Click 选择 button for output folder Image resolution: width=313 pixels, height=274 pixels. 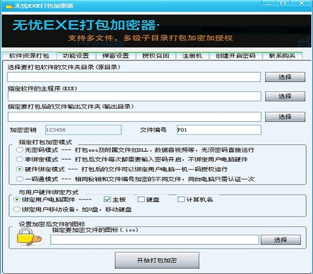tap(285, 117)
